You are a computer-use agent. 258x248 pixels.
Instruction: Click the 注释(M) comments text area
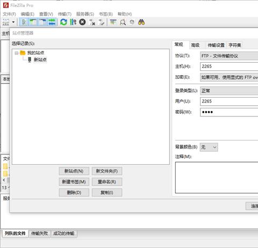tap(217, 178)
